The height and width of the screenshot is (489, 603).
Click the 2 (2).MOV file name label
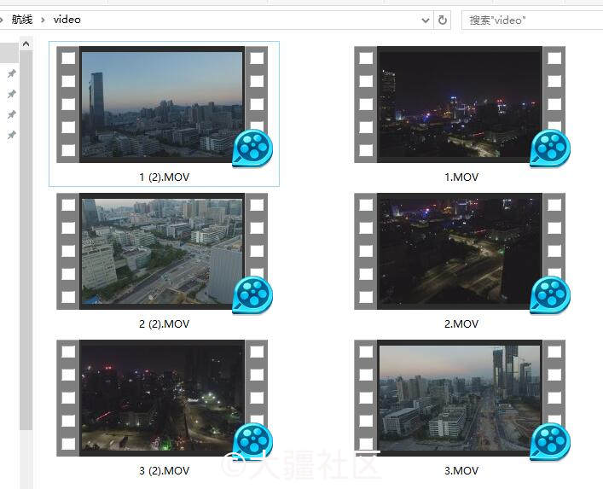165,324
